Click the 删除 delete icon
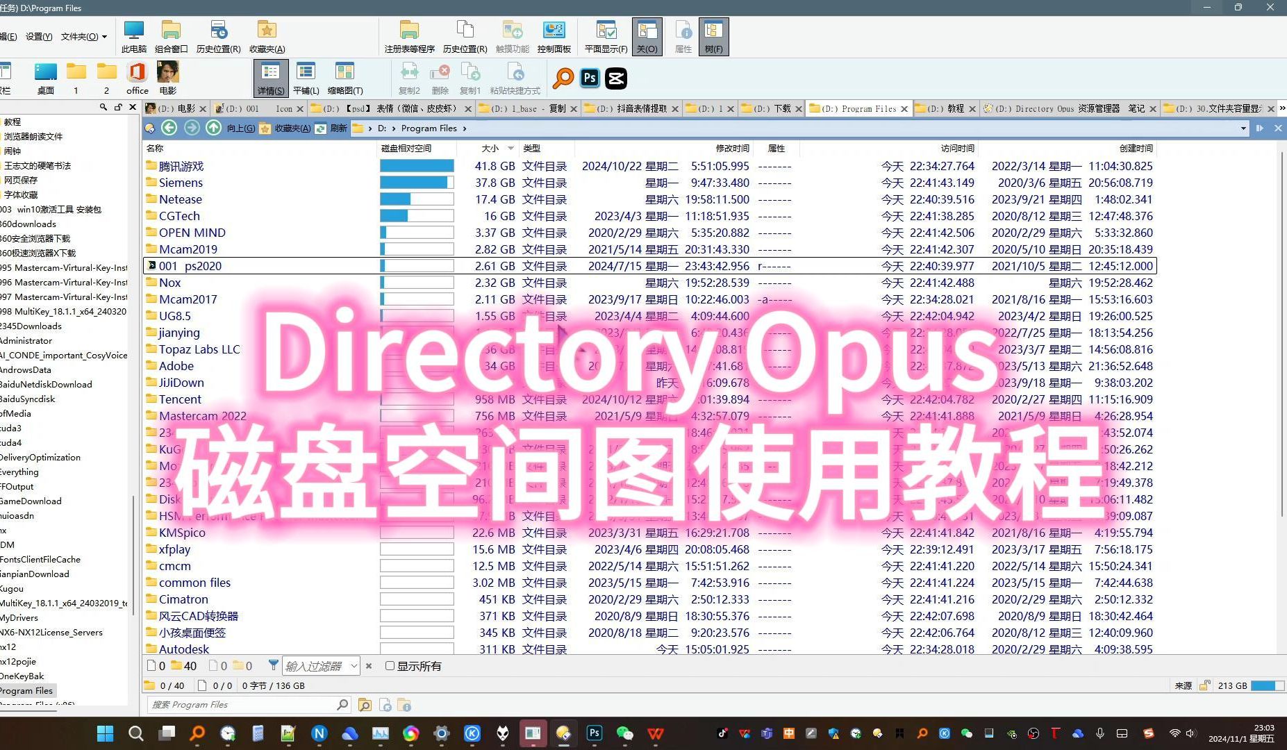Viewport: 1287px width, 750px height. (x=440, y=78)
